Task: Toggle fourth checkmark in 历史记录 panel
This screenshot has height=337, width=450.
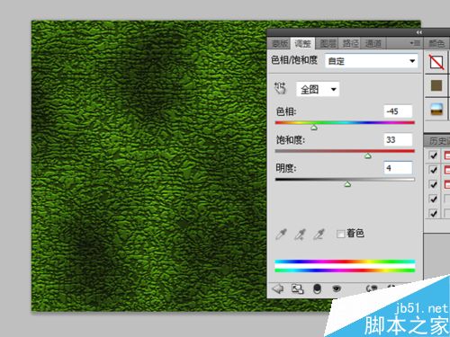Action: (433, 199)
